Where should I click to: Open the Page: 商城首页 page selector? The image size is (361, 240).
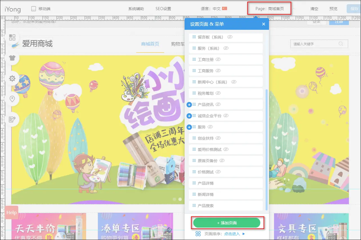[269, 9]
